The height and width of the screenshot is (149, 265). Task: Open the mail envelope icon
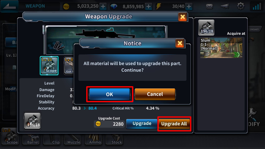tap(209, 6)
